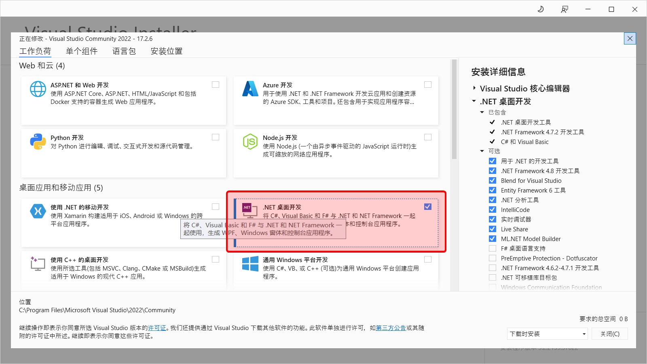Collapse the 可选 components section
This screenshot has height=364, width=647.
coord(482,151)
